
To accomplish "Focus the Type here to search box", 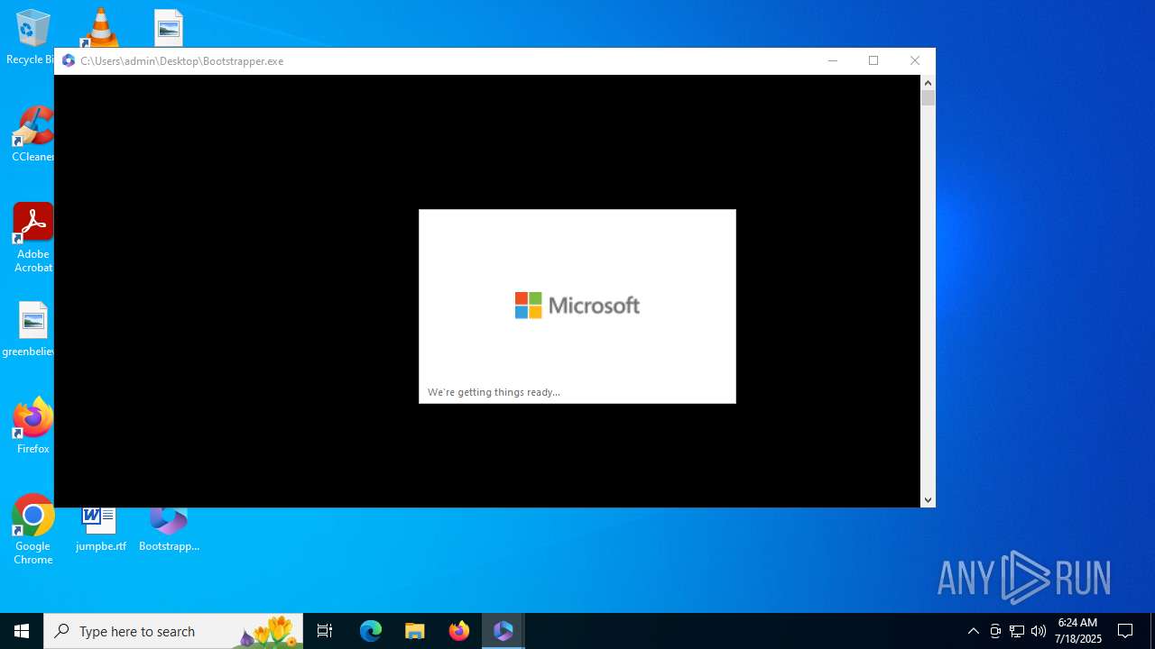I will click(x=173, y=631).
